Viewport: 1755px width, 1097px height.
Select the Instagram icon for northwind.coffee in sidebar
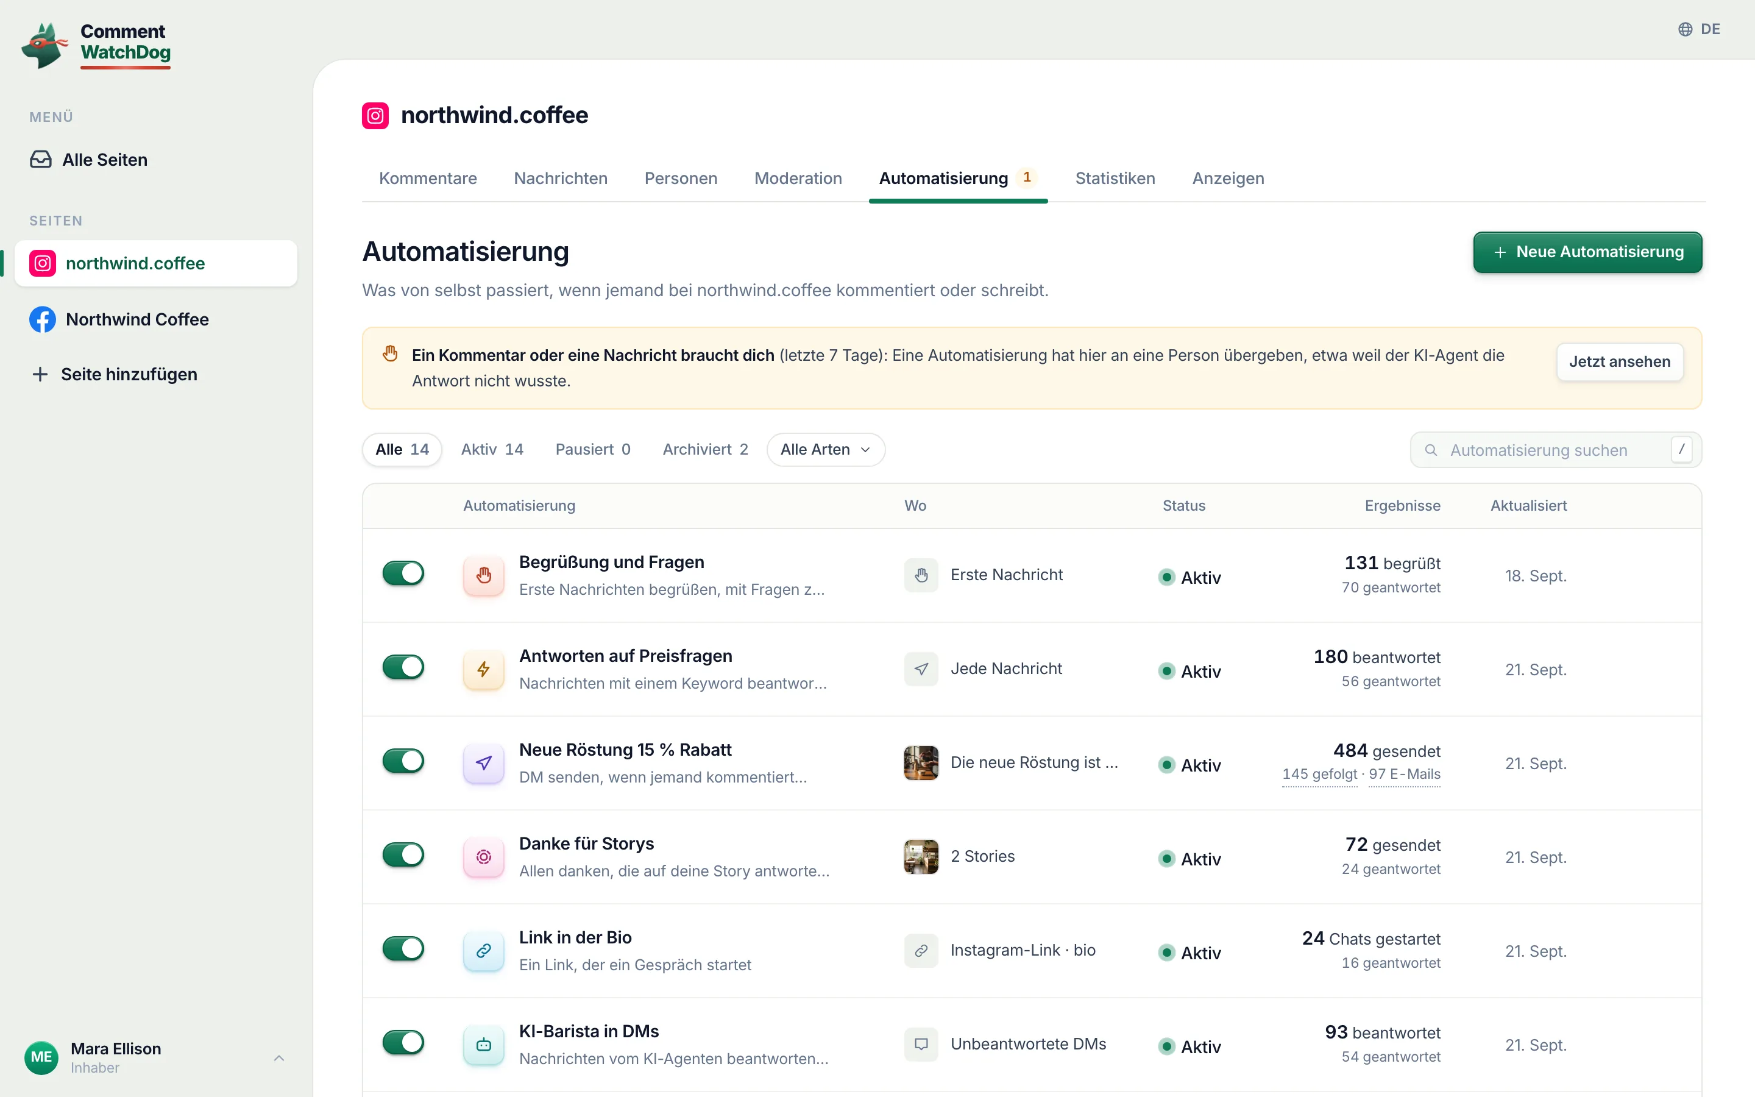tap(43, 263)
